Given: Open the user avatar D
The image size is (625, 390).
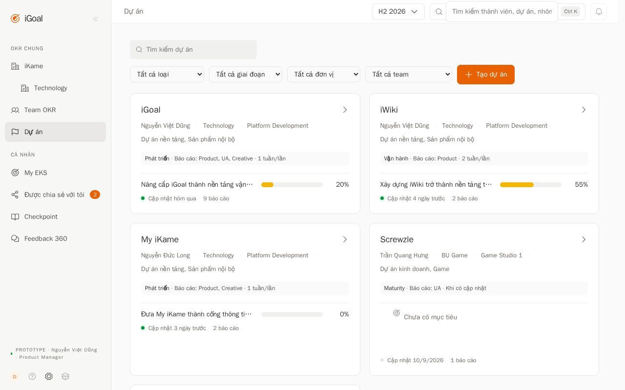Looking at the screenshot, I should pos(15,376).
